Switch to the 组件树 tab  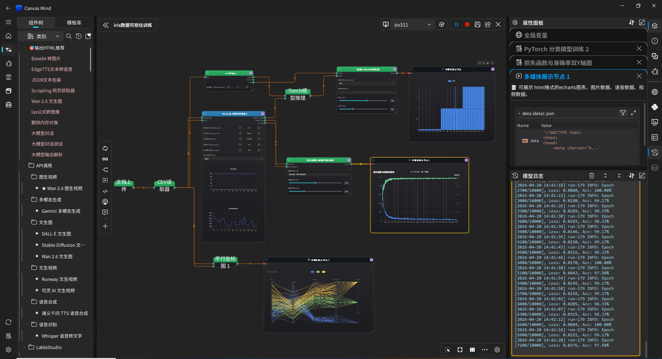click(x=36, y=23)
